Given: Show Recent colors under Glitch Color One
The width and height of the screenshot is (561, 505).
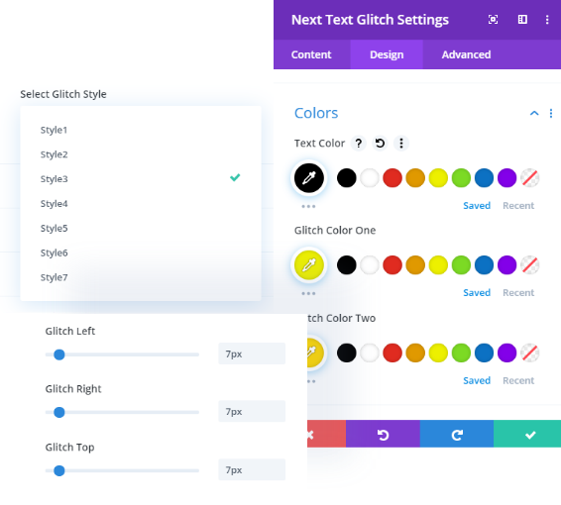Looking at the screenshot, I should [518, 293].
